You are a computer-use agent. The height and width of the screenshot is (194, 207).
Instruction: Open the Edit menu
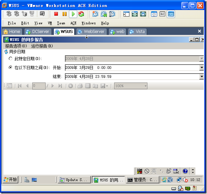tap(25, 23)
